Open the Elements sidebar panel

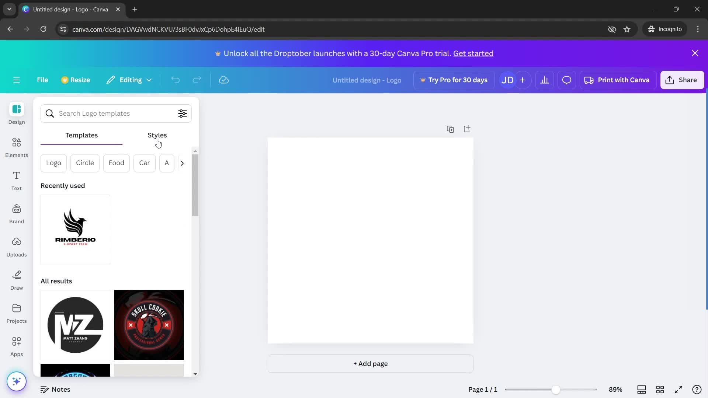[17, 147]
